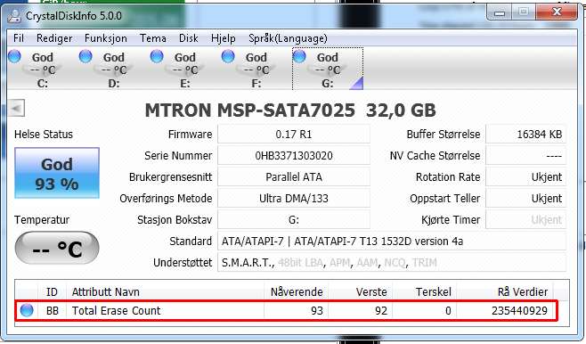This screenshot has height=344, width=586.
Task: Click the Buffer Størrelse value 16384 KB
Action: point(525,135)
